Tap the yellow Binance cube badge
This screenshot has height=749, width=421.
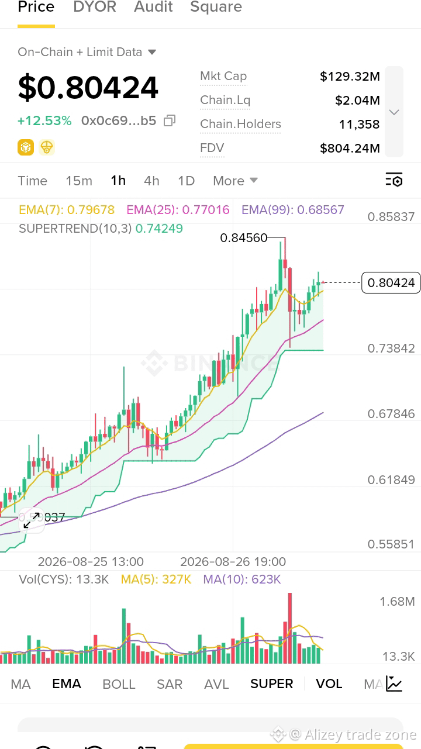click(26, 147)
